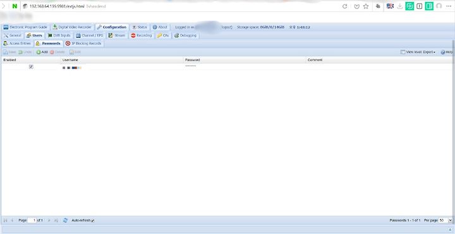Click the browser forward arrow

(4, 6)
